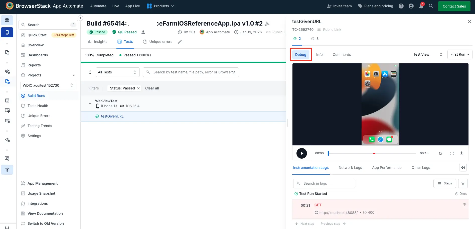Download the session video recording
Viewport: 475px width, 229px height.
461,153
